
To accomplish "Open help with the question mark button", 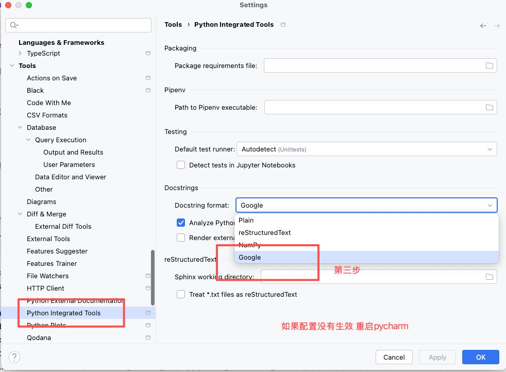I will click(14, 357).
